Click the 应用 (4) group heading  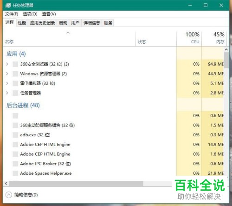(16, 54)
